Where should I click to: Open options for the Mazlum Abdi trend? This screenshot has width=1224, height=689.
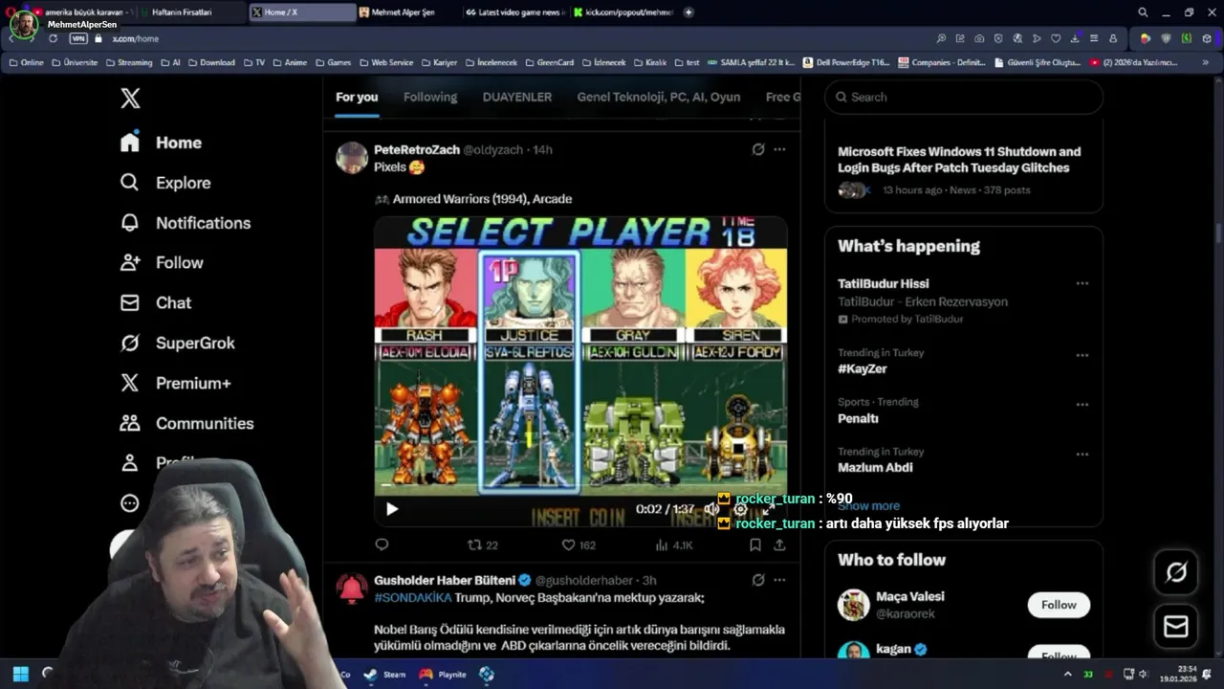pos(1082,455)
